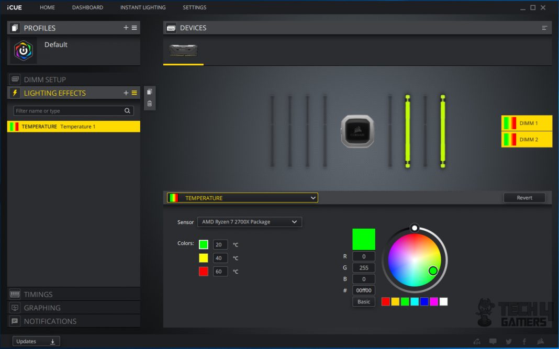Open the Devices panel options menu

pyautogui.click(x=544, y=28)
